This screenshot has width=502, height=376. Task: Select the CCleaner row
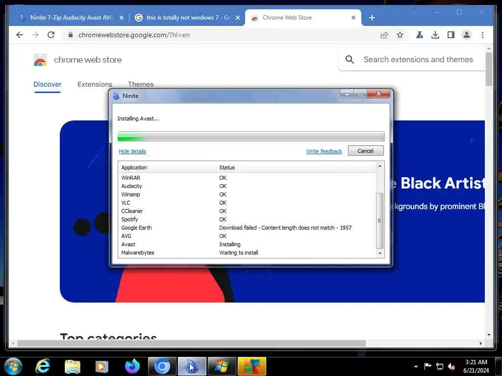click(247, 211)
